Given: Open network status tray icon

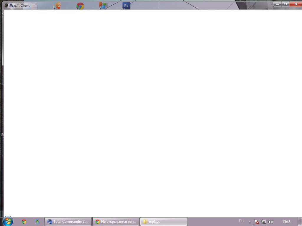Looking at the screenshot, I should click(x=263, y=222).
